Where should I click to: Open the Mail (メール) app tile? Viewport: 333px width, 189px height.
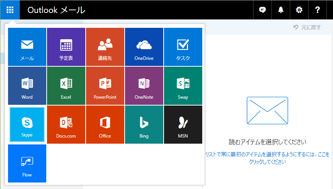coord(27,47)
